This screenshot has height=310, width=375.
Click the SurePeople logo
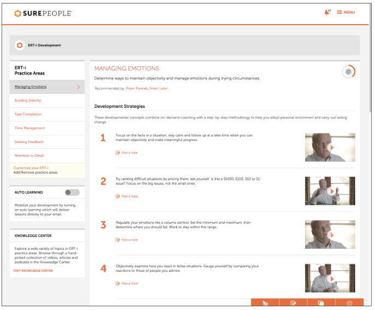tap(43, 13)
